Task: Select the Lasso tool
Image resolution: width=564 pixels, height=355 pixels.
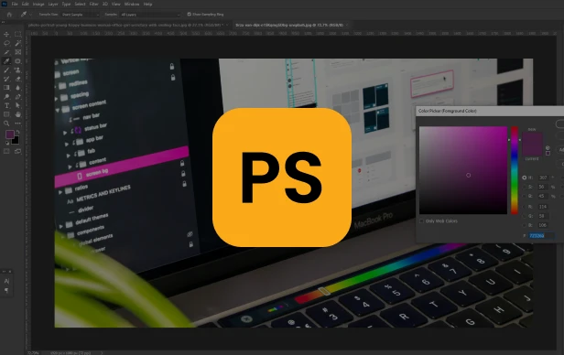Action: coord(6,43)
